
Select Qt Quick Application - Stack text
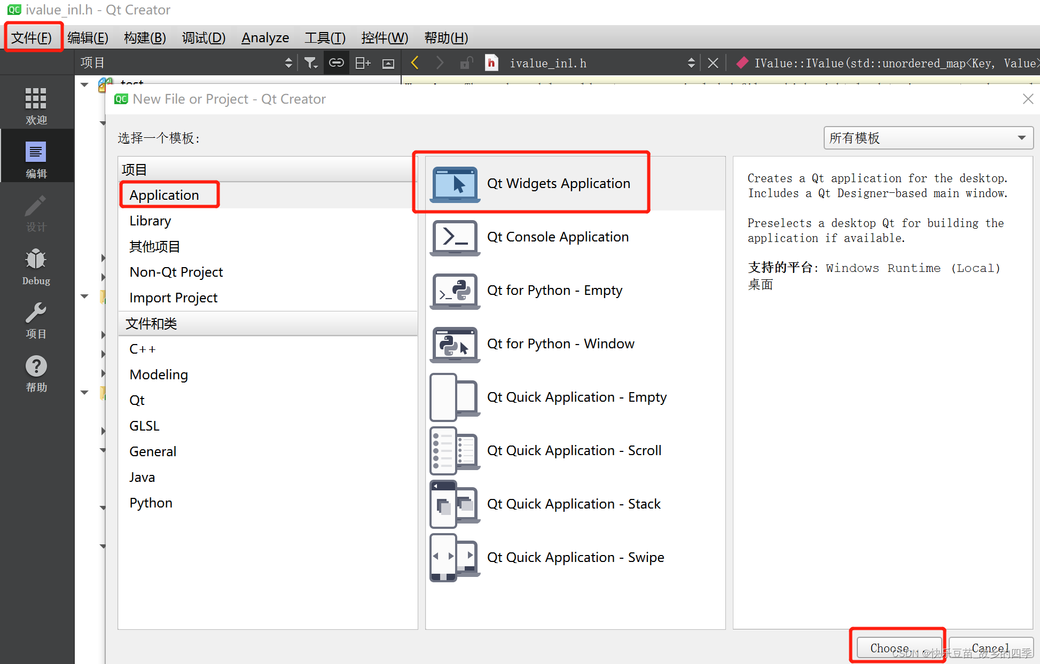tap(574, 504)
